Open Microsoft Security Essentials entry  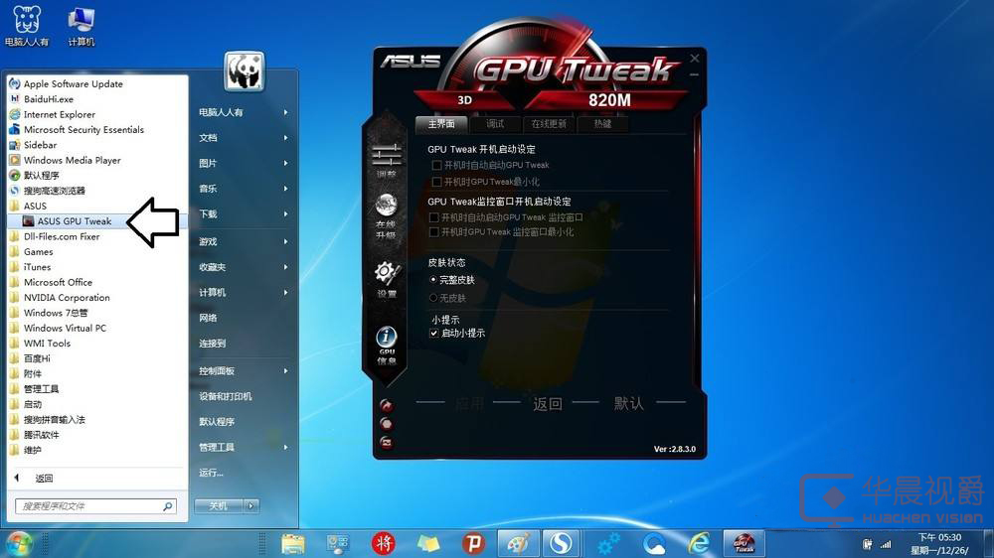click(x=83, y=129)
